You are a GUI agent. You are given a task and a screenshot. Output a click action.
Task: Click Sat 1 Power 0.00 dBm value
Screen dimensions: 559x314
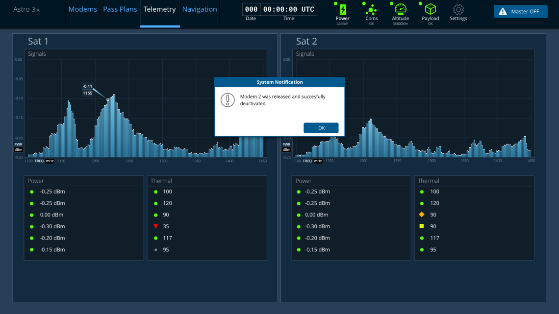click(x=51, y=215)
